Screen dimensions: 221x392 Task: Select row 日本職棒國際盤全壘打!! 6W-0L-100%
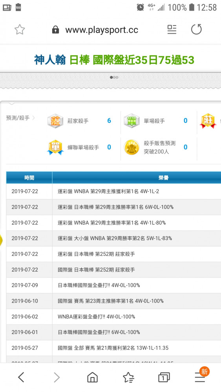tap(113, 332)
